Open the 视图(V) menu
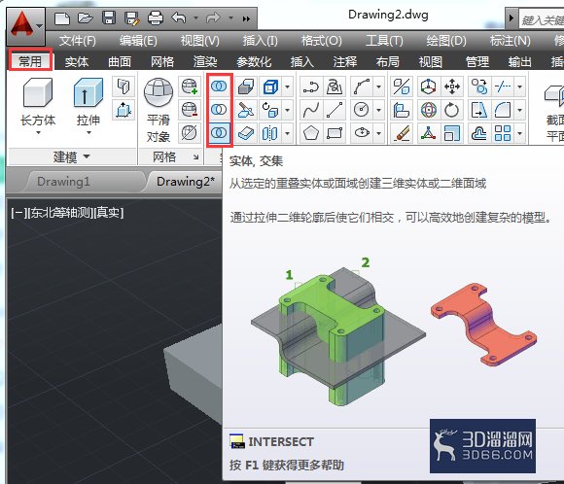This screenshot has height=484, width=564. 199,40
